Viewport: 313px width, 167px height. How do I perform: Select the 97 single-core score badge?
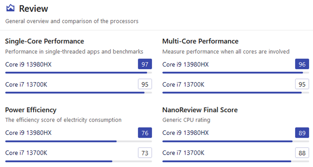pyautogui.click(x=145, y=64)
